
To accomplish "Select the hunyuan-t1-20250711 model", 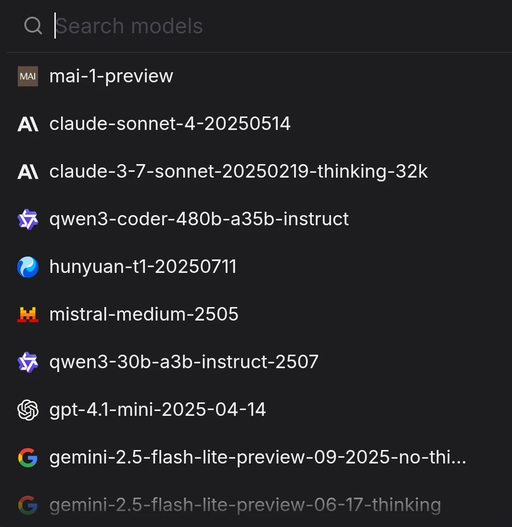I will point(143,267).
